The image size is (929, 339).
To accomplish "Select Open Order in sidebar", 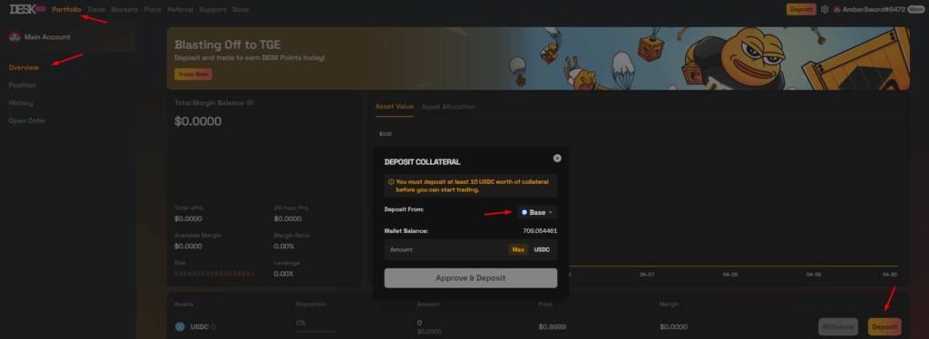I will pos(27,121).
